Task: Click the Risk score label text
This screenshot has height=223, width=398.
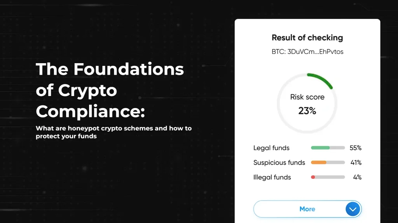Action: coord(307,97)
